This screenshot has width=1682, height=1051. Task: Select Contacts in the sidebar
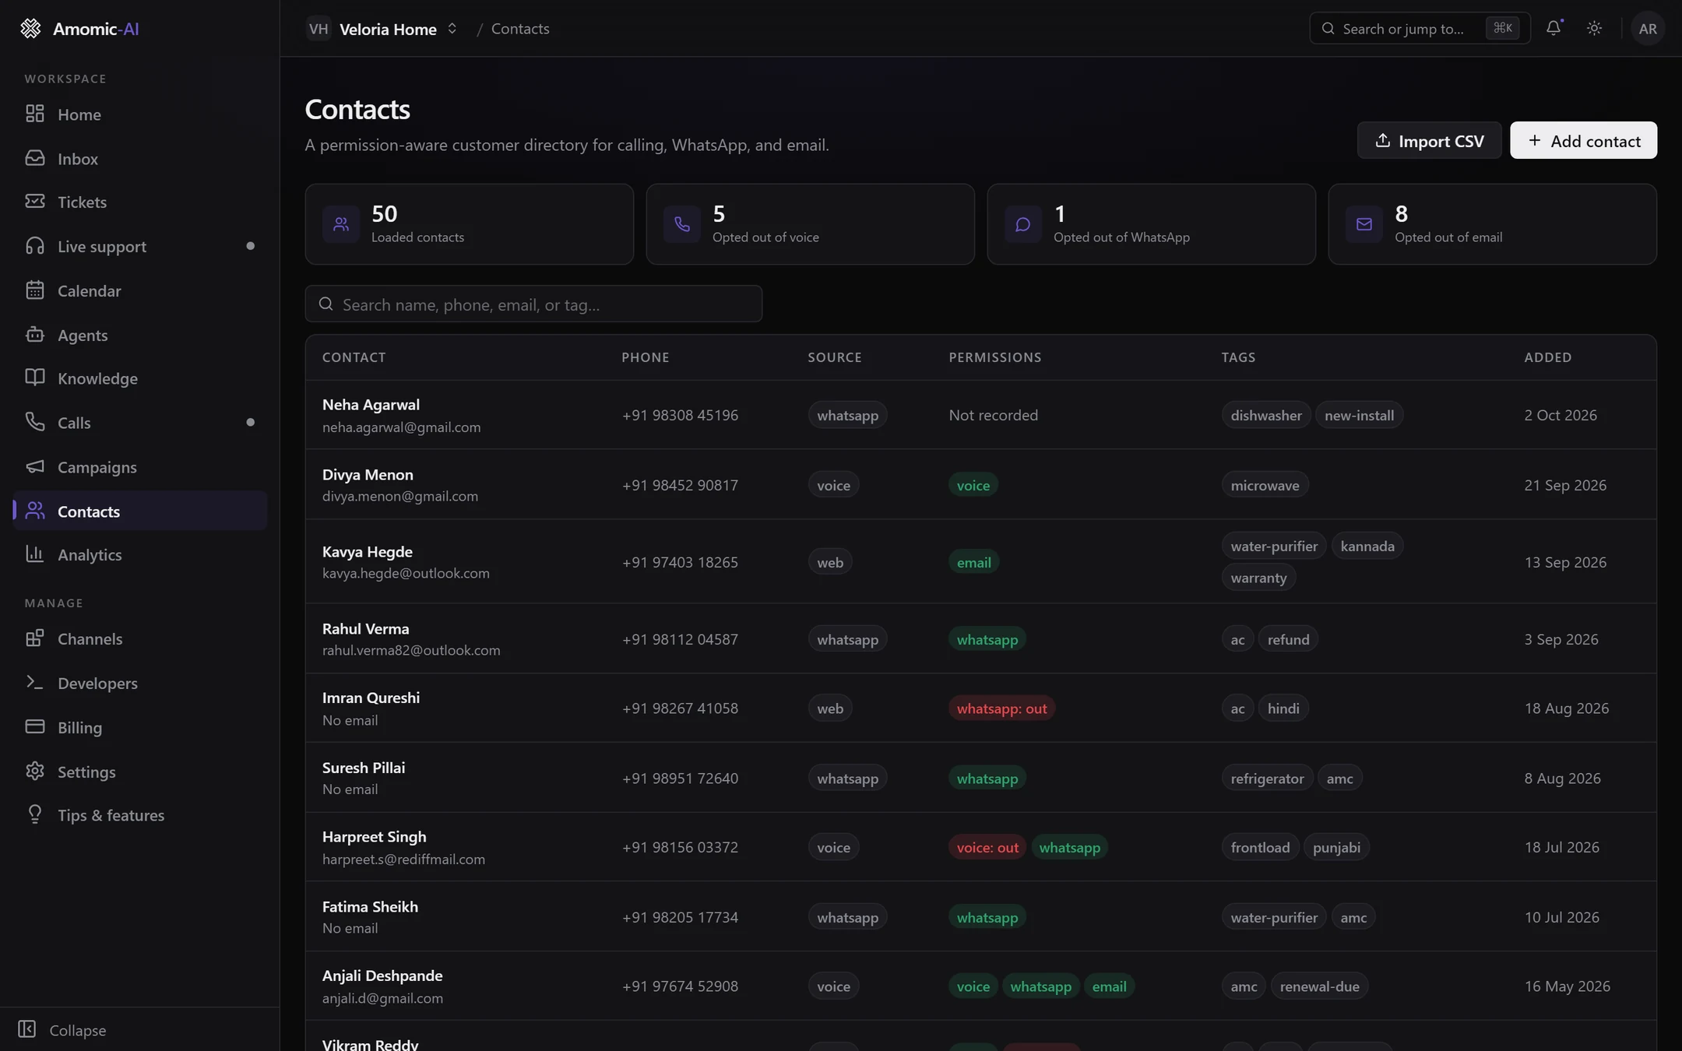click(x=140, y=511)
